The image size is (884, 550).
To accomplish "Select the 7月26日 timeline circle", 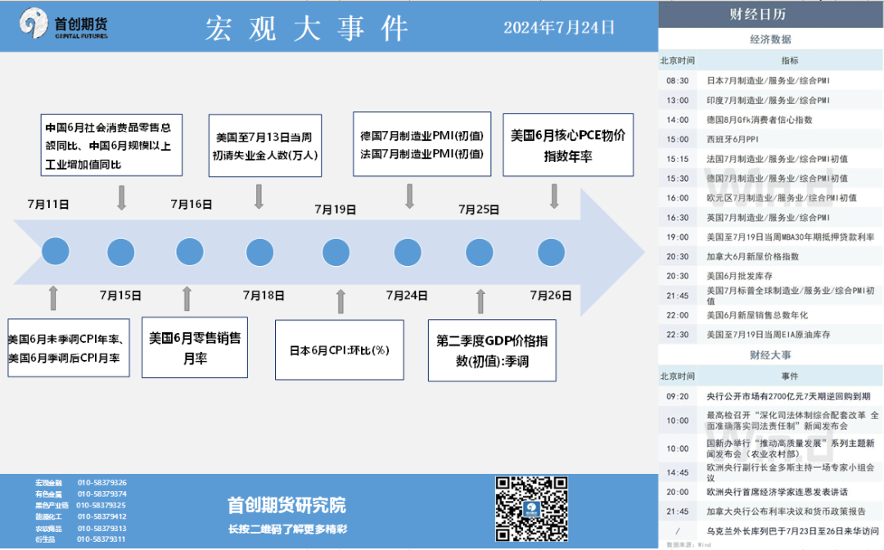I will [551, 251].
